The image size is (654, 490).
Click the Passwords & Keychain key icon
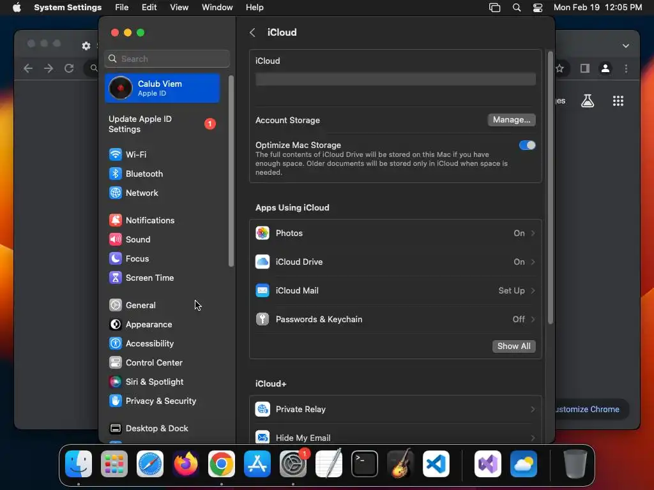coord(262,319)
